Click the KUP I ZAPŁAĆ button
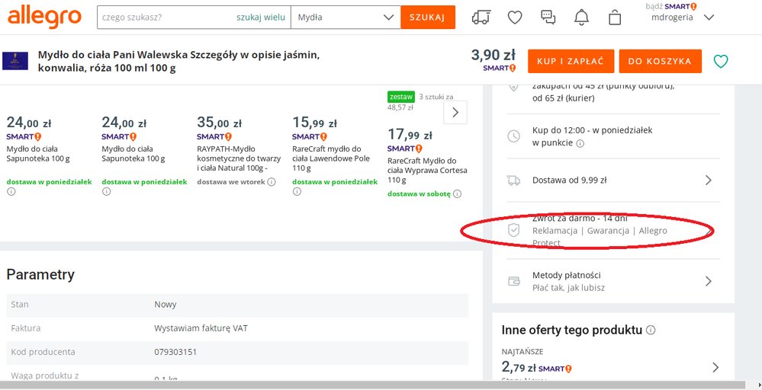The image size is (762, 390). [x=571, y=61]
